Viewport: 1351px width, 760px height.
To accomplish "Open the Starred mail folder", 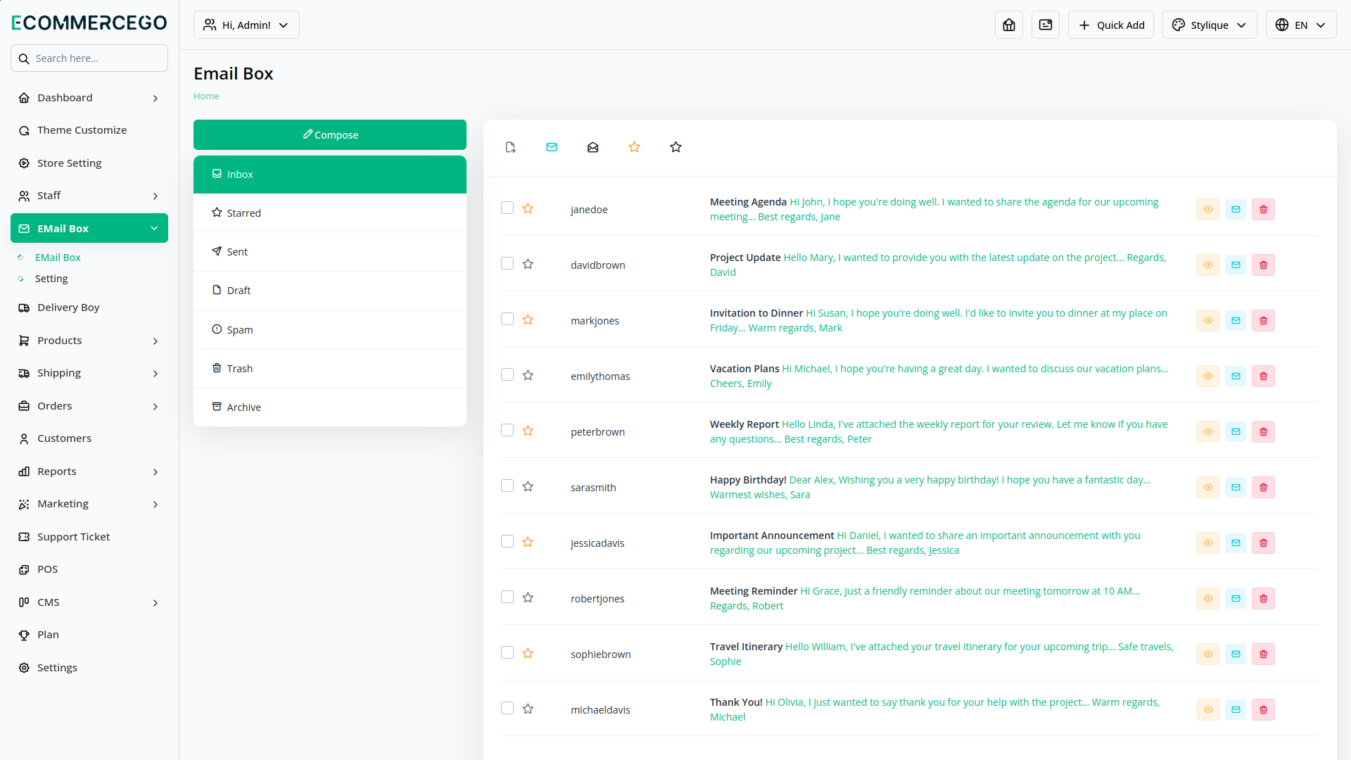I will pyautogui.click(x=330, y=213).
